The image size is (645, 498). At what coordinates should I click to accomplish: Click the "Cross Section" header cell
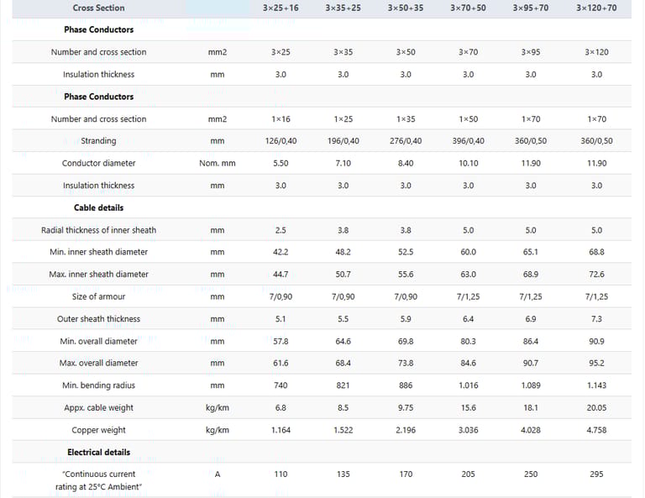pyautogui.click(x=98, y=8)
